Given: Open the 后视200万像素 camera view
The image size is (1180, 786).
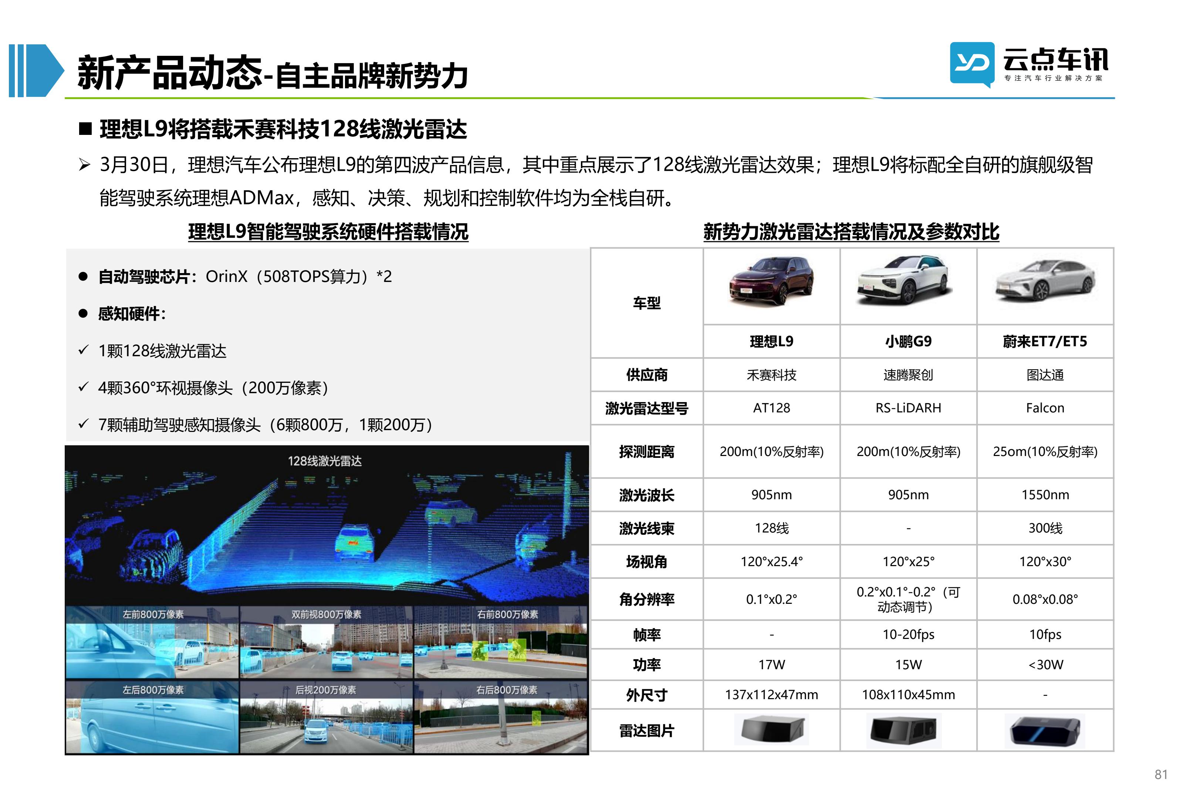Looking at the screenshot, I should 326,717.
